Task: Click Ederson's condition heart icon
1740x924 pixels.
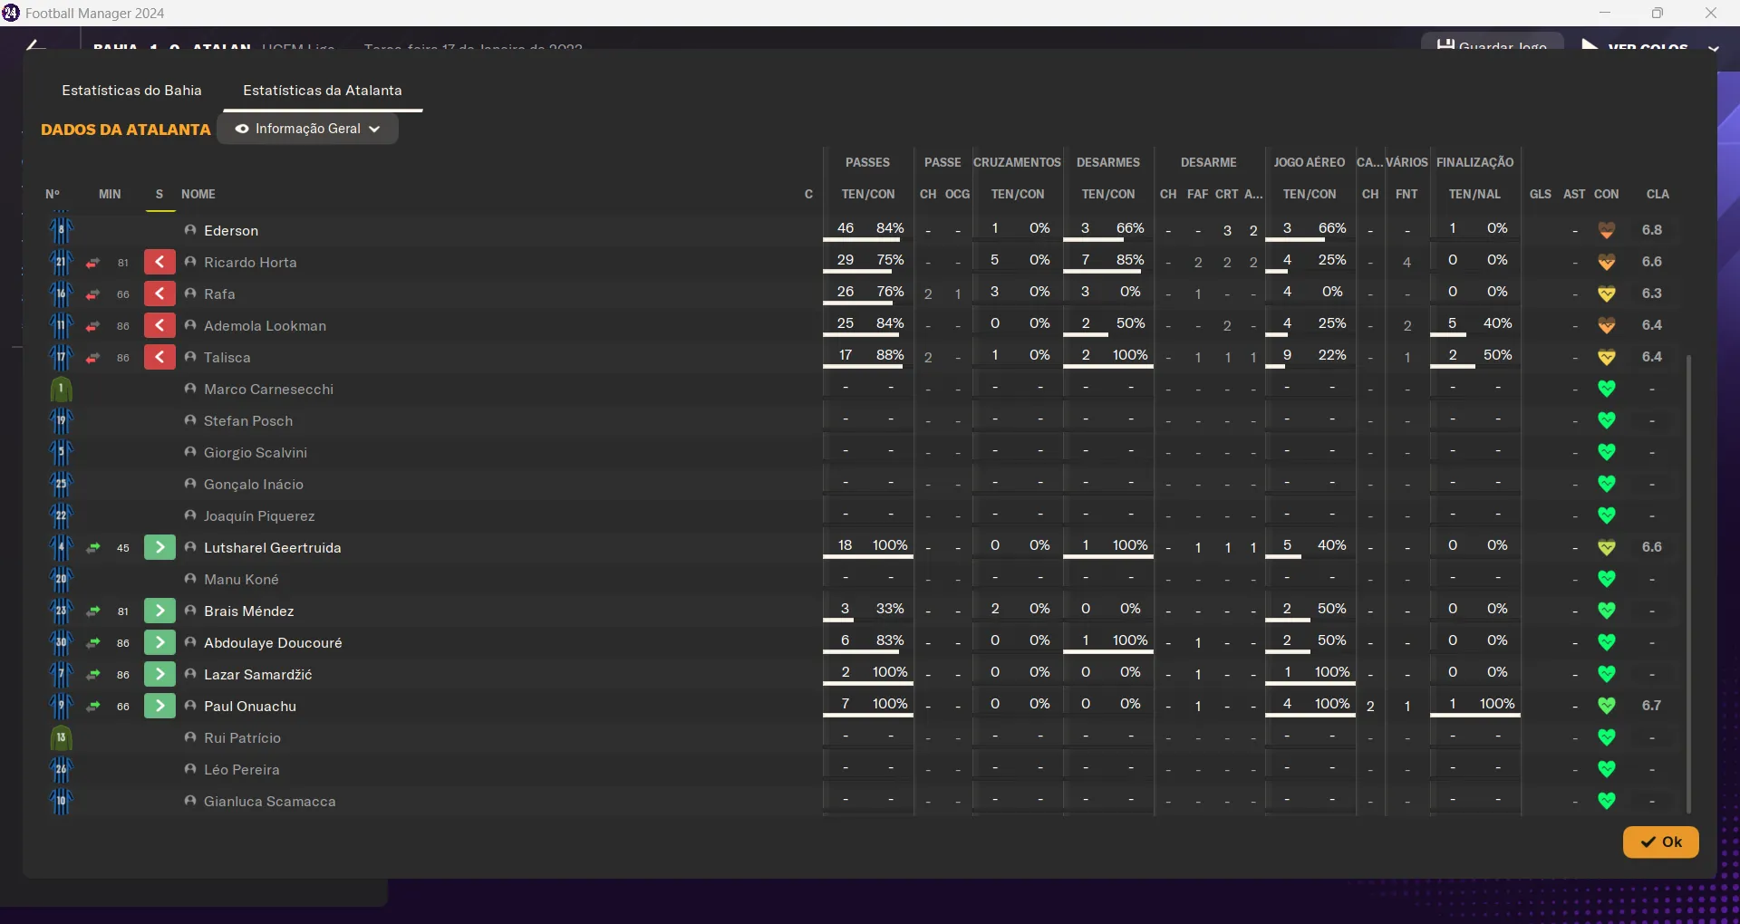Action: pyautogui.click(x=1607, y=230)
